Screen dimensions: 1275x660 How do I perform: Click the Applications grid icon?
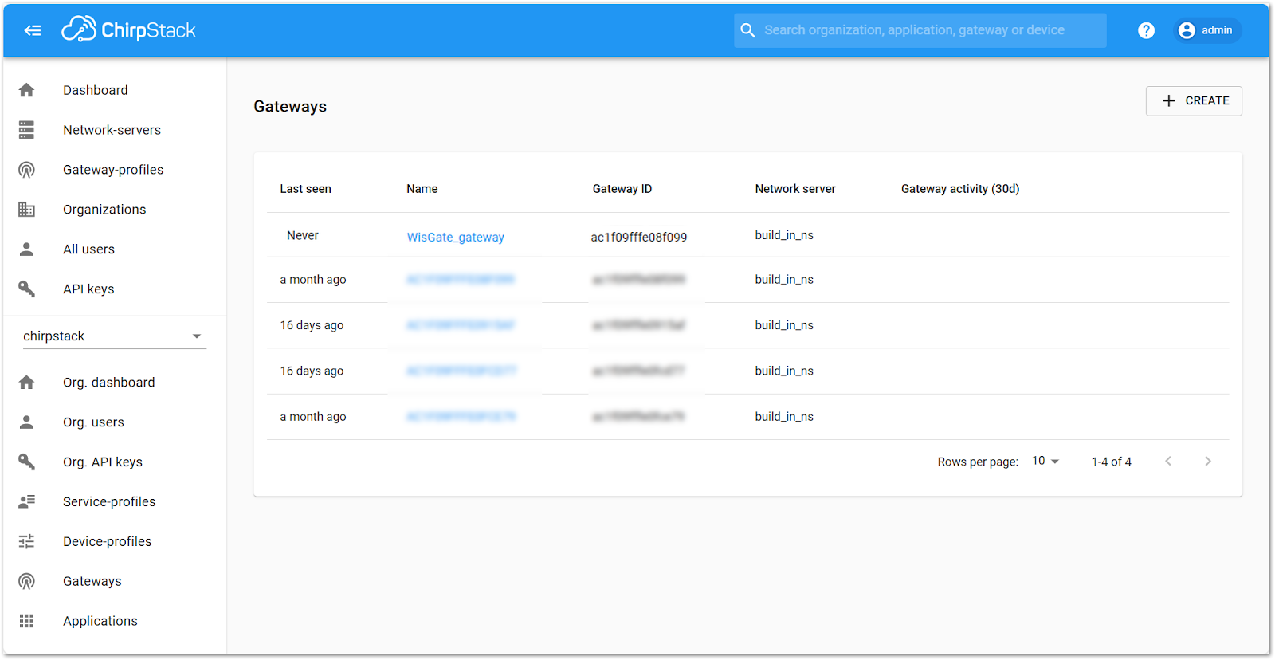pos(27,621)
